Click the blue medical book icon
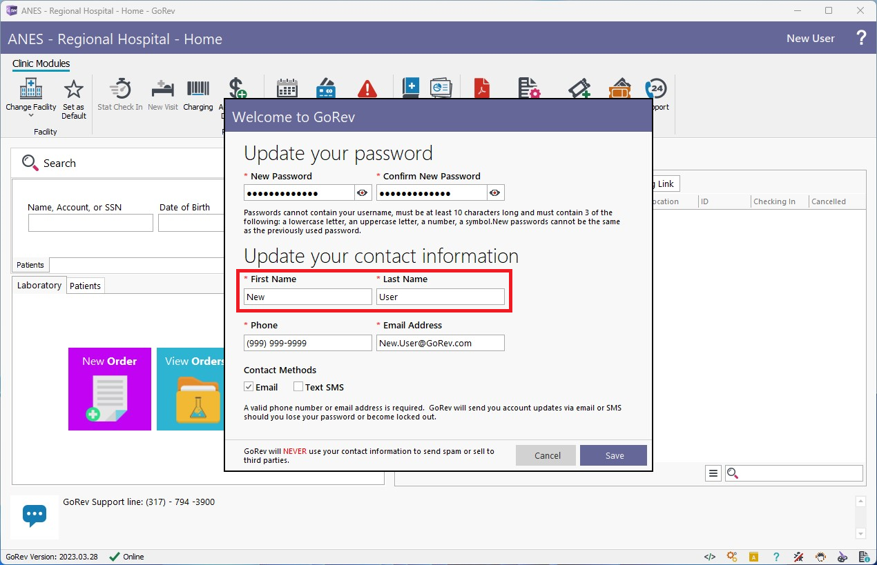 [410, 88]
